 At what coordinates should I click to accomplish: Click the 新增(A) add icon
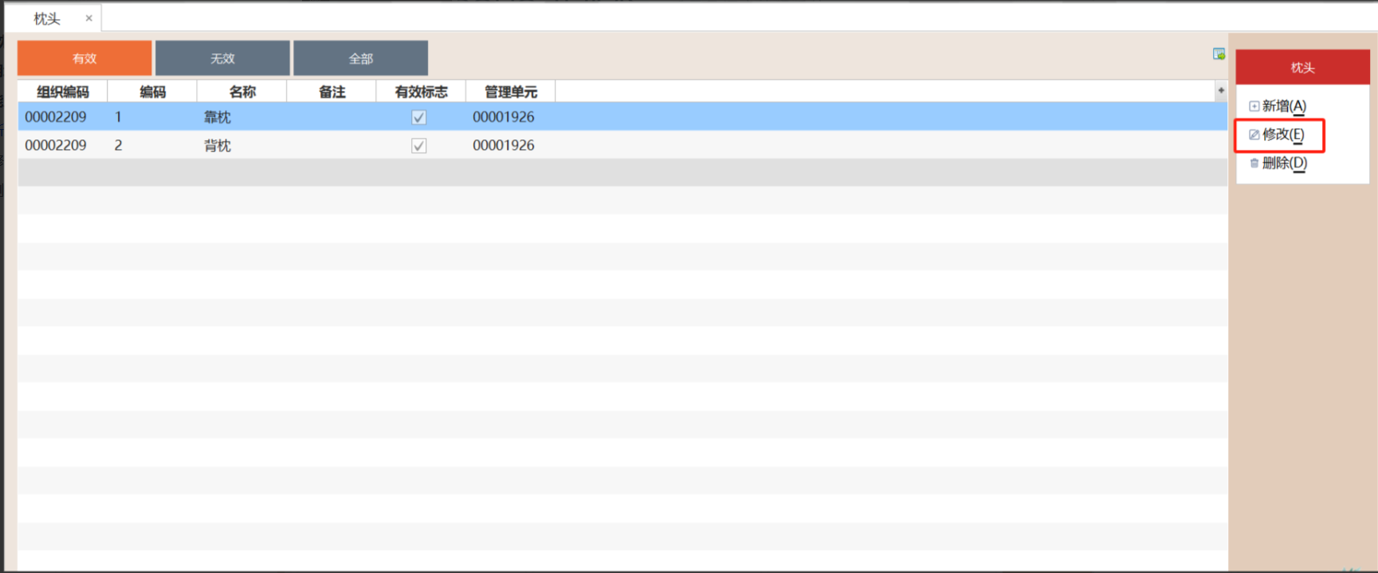1254,106
